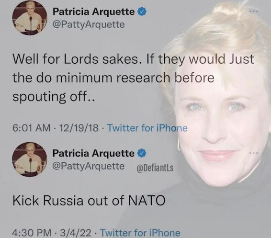Open the @PattyArquette handle on the bottom tweet

(x=89, y=166)
